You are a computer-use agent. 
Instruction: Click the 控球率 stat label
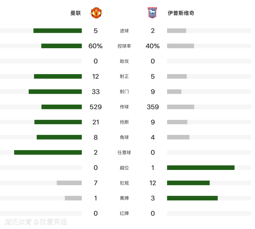pyautogui.click(x=124, y=46)
